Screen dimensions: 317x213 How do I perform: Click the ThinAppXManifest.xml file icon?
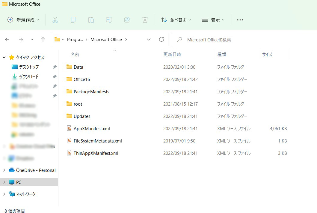(x=69, y=153)
